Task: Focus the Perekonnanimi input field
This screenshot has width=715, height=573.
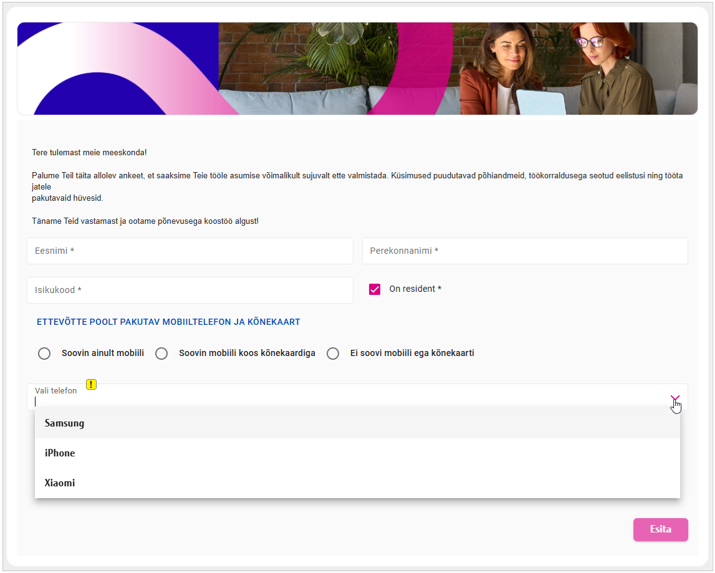Action: [x=525, y=251]
